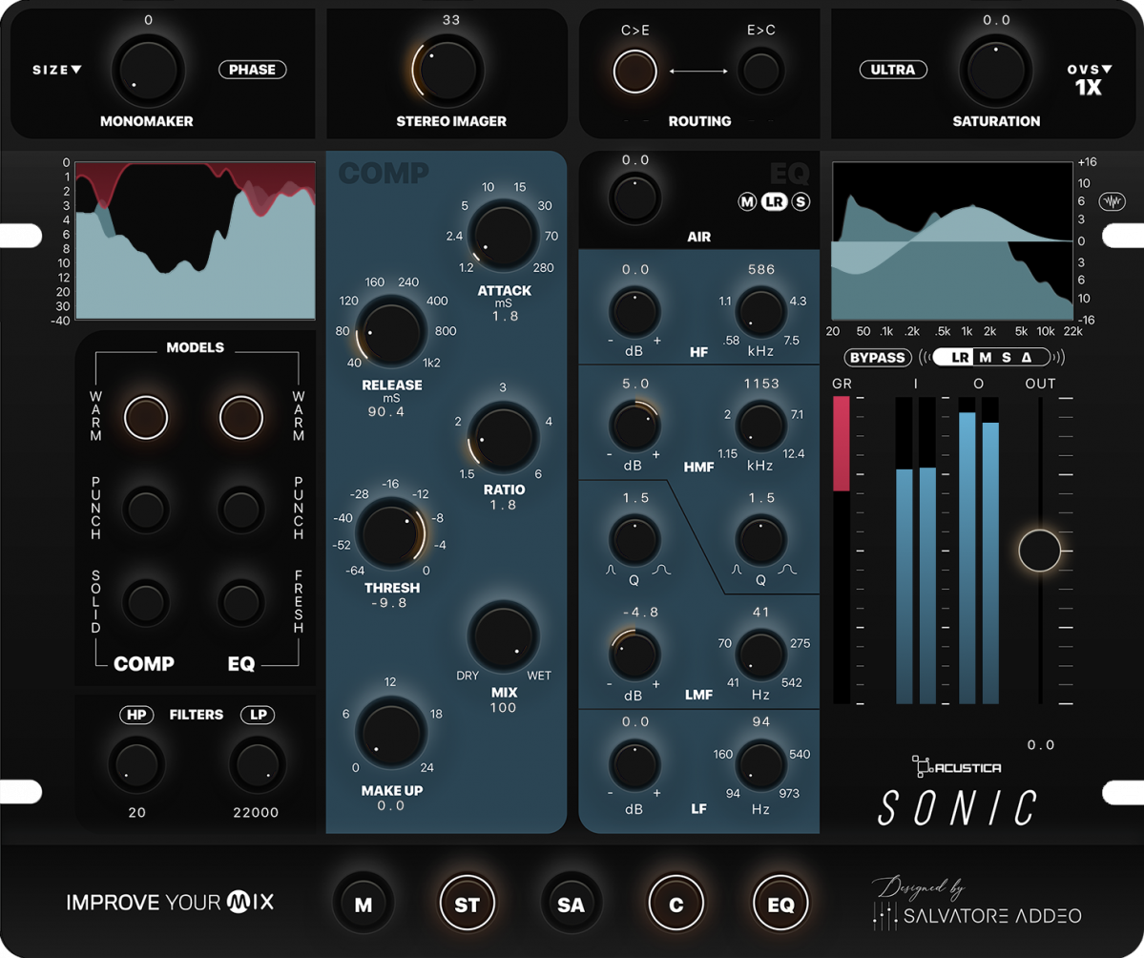The image size is (1144, 958).
Task: Click the Acustica logo
Action: tap(956, 766)
